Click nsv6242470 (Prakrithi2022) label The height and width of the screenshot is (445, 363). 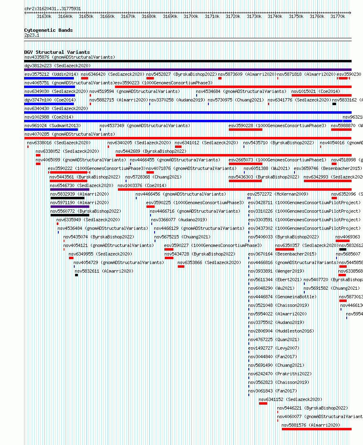tap(280, 374)
